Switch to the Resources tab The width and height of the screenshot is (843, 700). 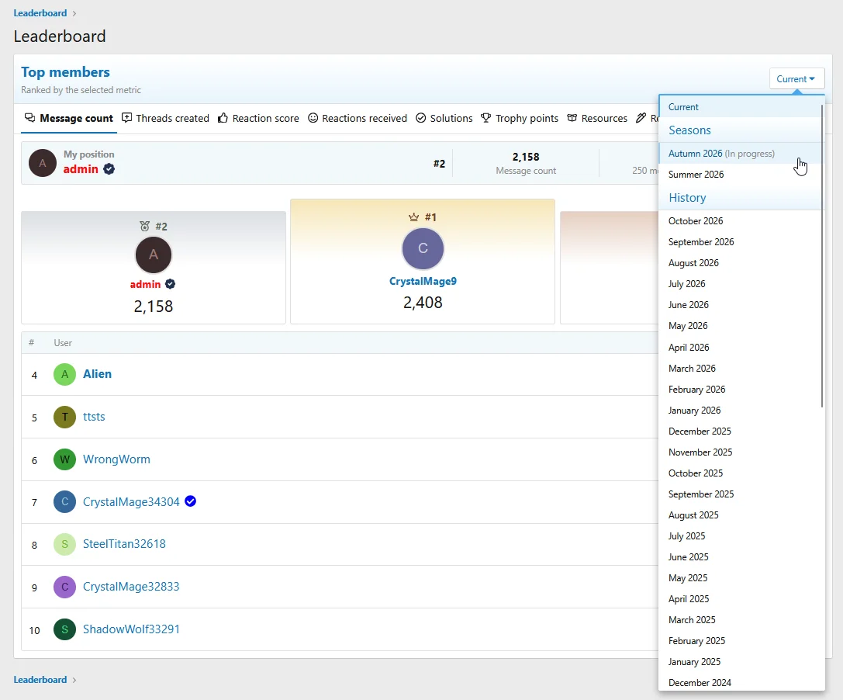click(x=596, y=119)
